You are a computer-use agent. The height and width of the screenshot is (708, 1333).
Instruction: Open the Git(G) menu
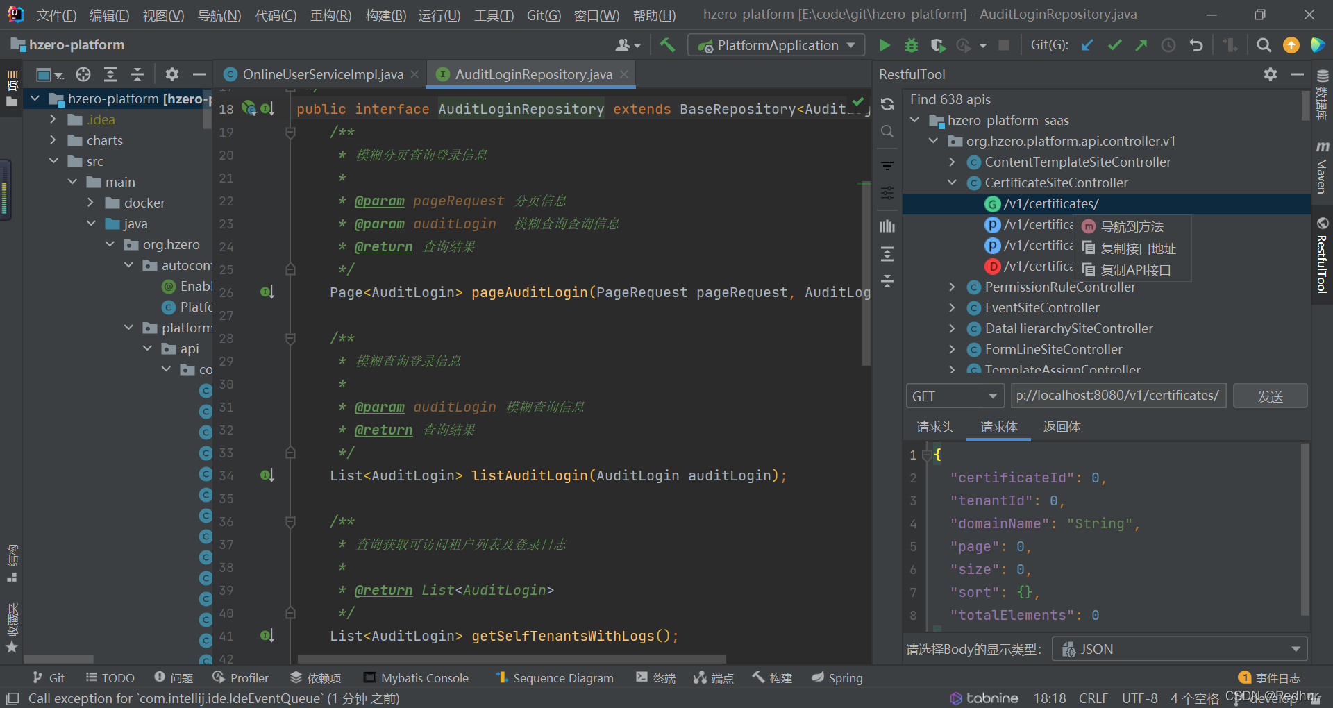(544, 15)
